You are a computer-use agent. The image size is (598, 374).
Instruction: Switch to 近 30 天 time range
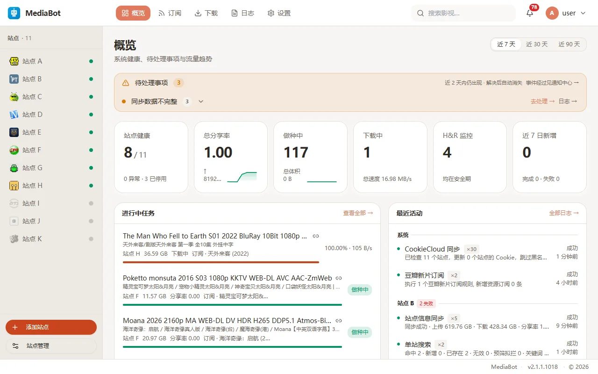(x=537, y=44)
